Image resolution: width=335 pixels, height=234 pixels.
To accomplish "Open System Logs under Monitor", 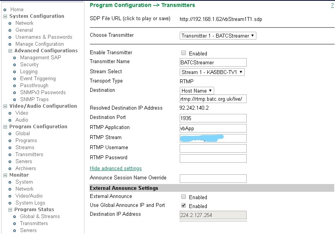I will click(x=30, y=203).
